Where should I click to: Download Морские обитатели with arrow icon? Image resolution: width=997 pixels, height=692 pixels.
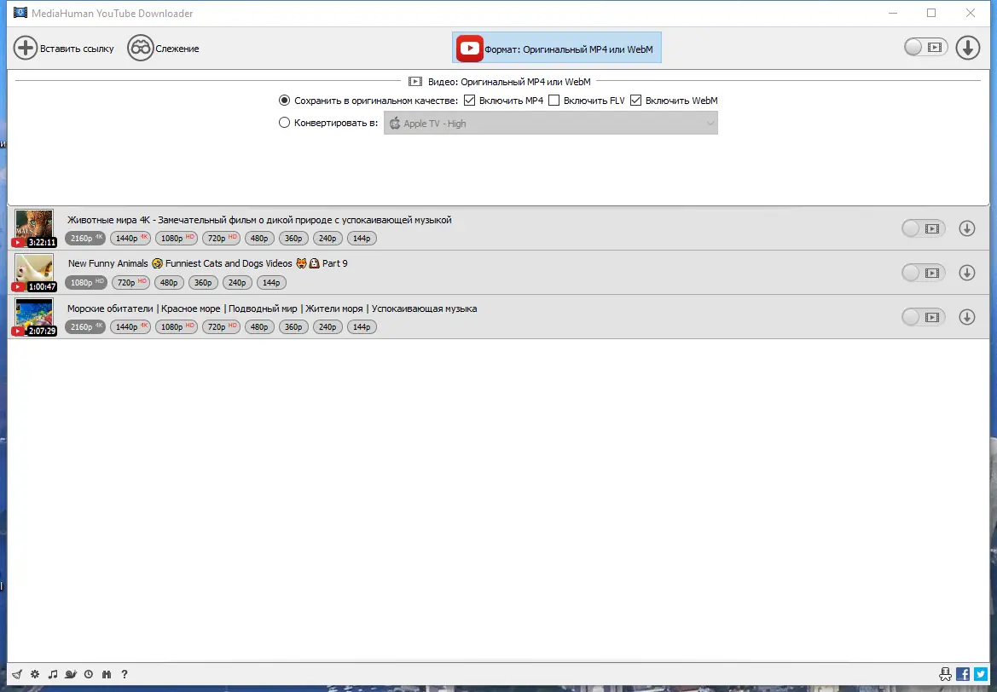pyautogui.click(x=967, y=316)
